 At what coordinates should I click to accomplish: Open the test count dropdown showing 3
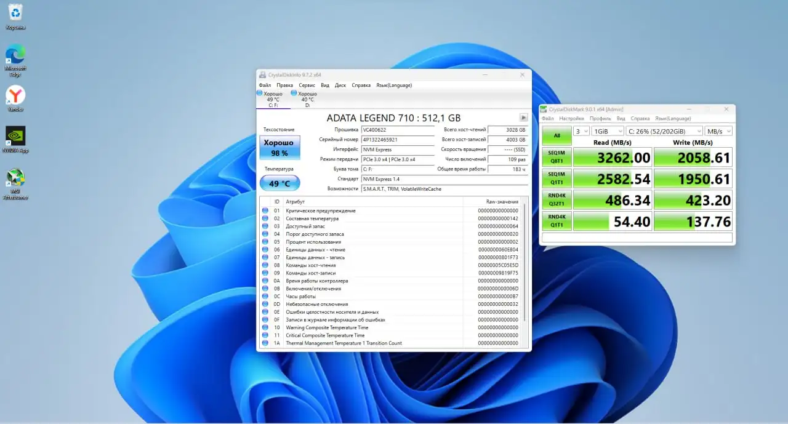(x=581, y=131)
